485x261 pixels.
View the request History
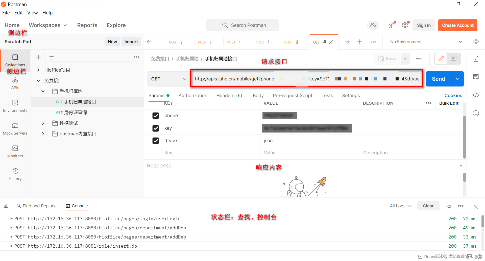15,174
